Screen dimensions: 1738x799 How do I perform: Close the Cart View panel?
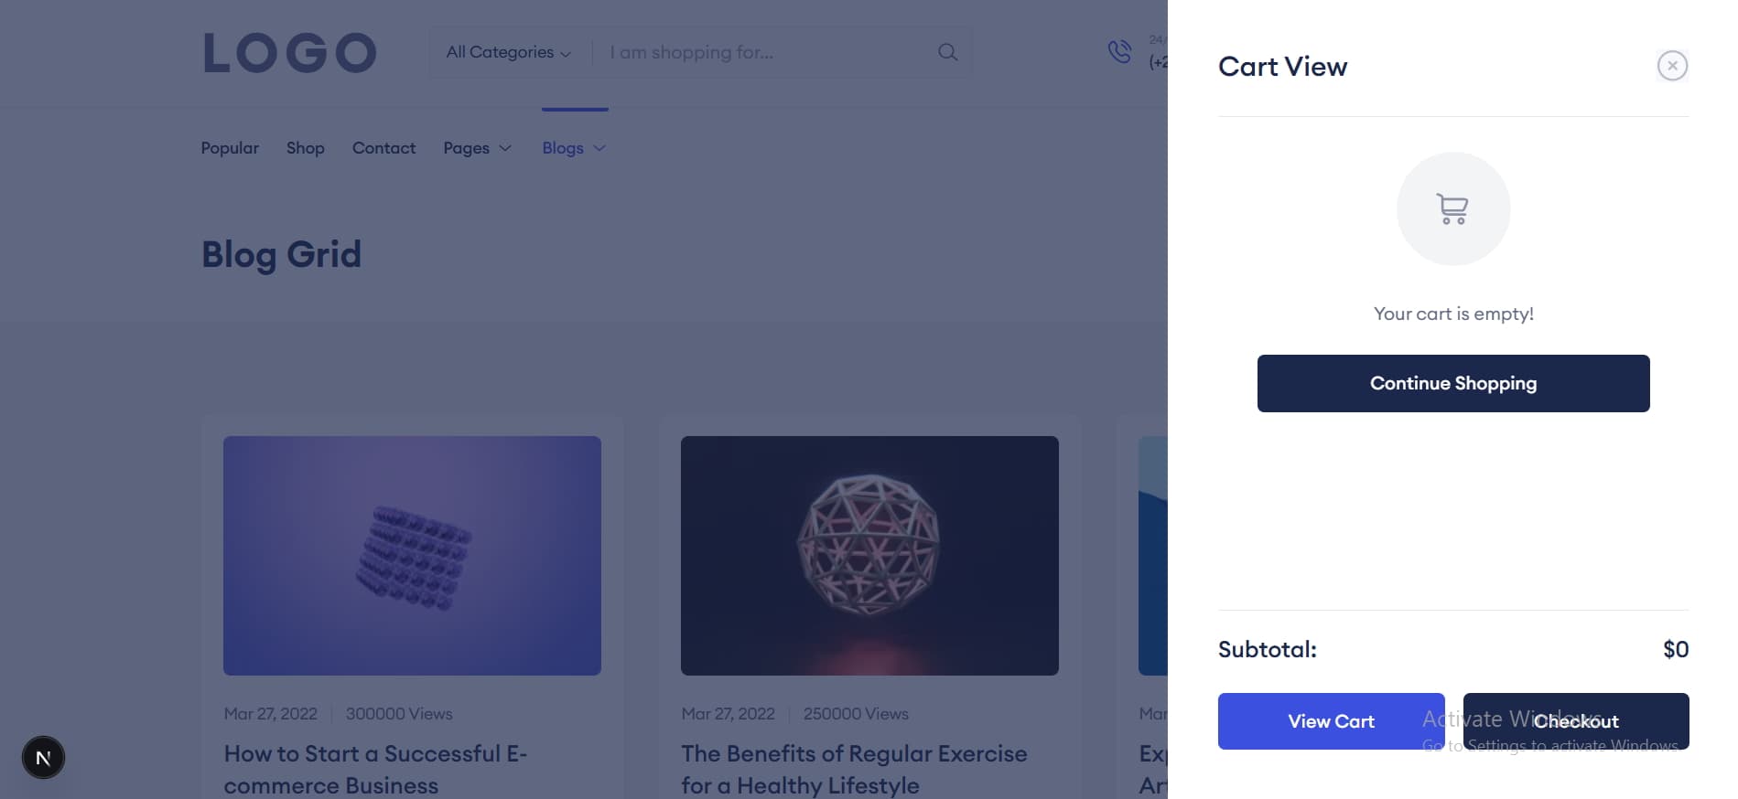click(x=1672, y=66)
